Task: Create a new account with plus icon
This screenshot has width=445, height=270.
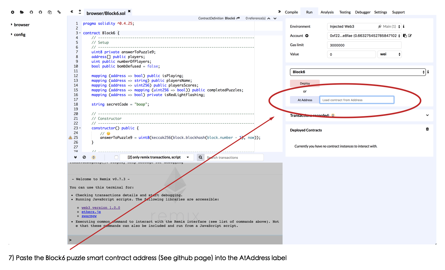Action: click(x=307, y=36)
